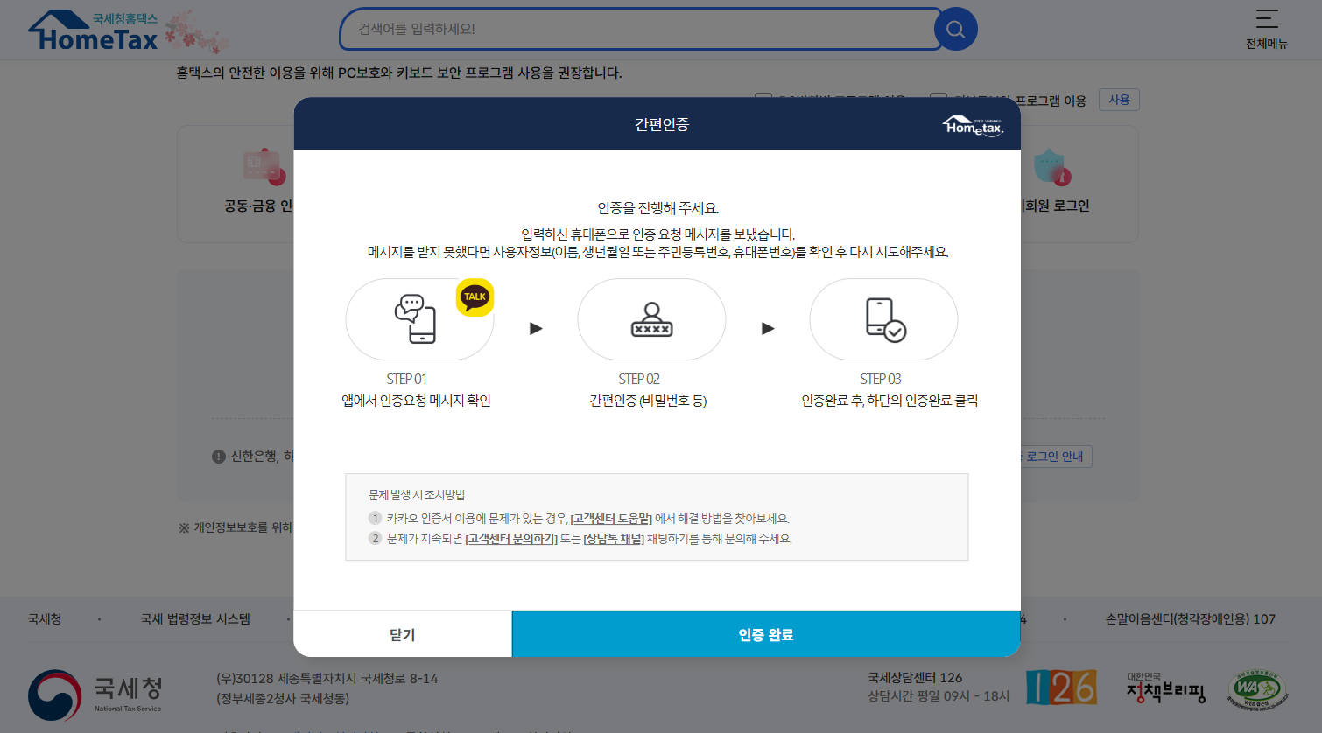
Task: Select the masked password icon in STEP 02
Action: [x=651, y=318]
